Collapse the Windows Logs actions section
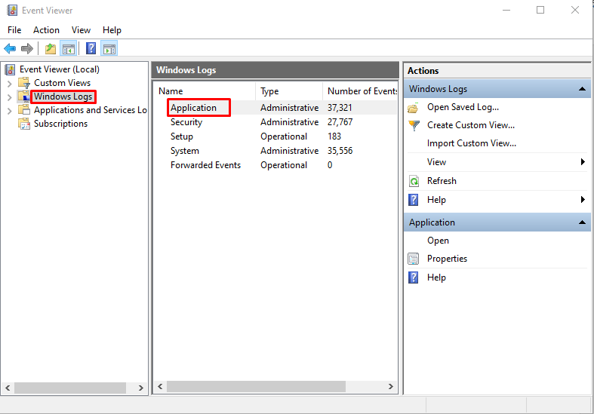 (582, 89)
